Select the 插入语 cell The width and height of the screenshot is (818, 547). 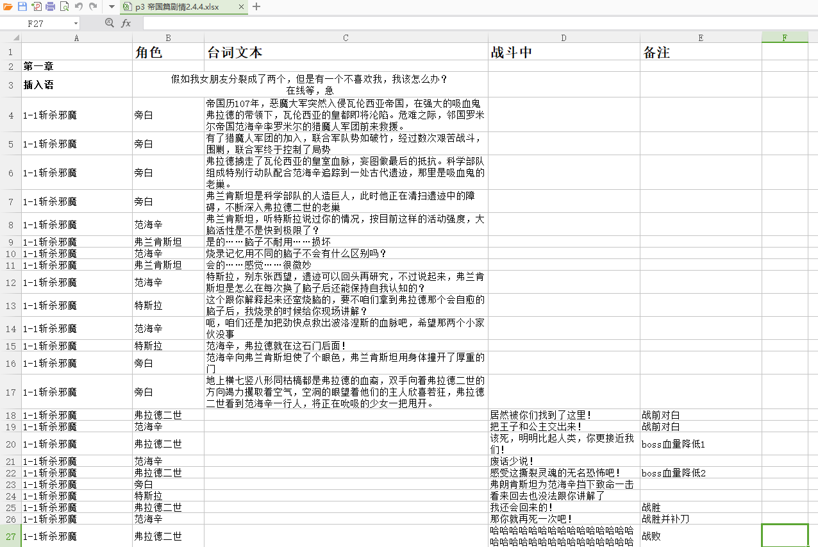click(77, 85)
